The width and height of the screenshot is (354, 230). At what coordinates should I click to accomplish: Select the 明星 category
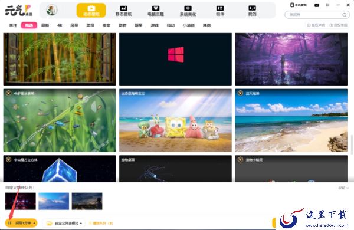[139, 25]
